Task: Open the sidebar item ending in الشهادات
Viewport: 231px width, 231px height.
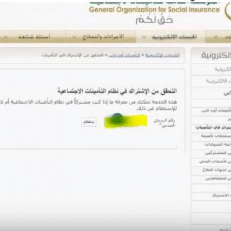Action: coord(218,144)
